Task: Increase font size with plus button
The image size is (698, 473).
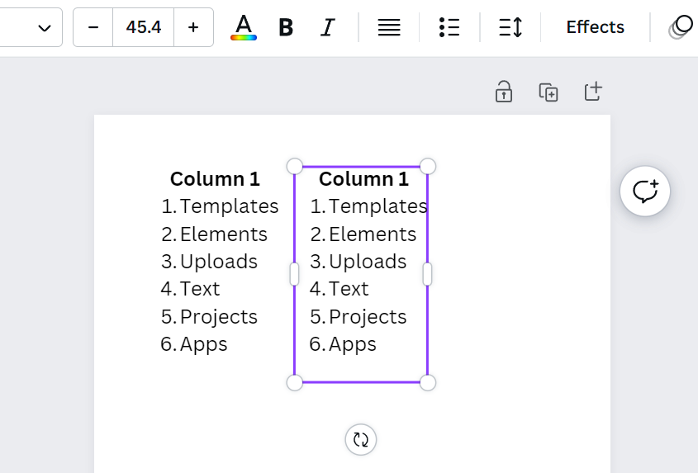Action: tap(193, 27)
